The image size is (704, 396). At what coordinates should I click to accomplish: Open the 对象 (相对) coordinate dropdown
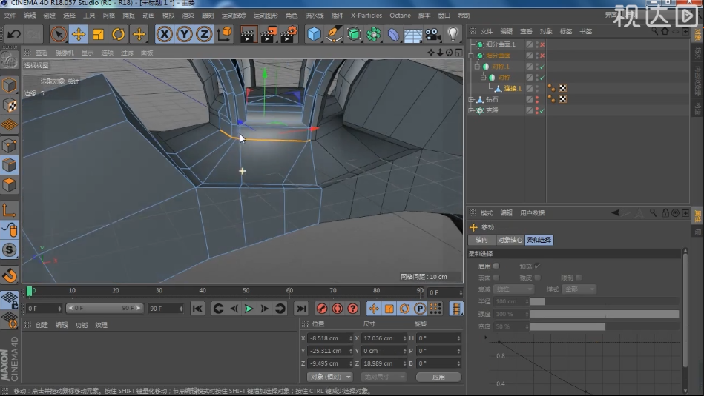pyautogui.click(x=330, y=377)
